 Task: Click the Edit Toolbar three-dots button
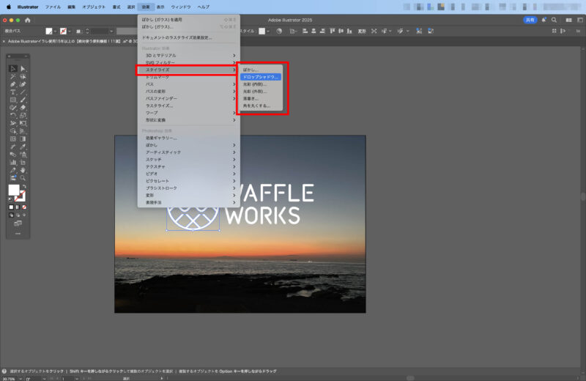[18, 233]
